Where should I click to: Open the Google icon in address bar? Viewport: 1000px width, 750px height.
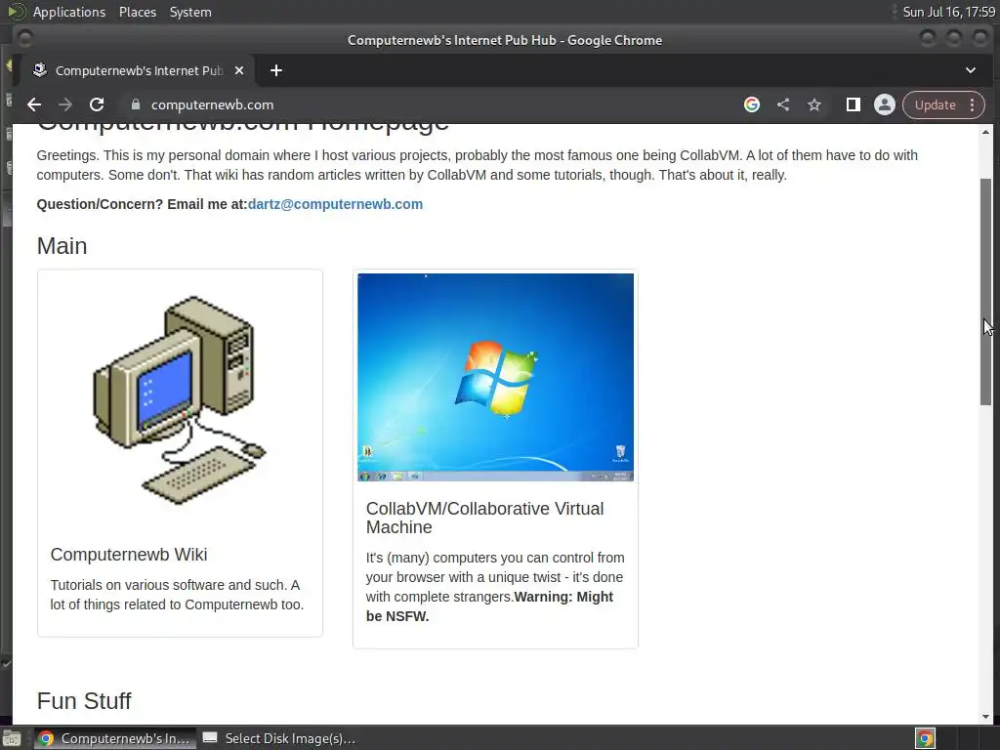click(752, 104)
